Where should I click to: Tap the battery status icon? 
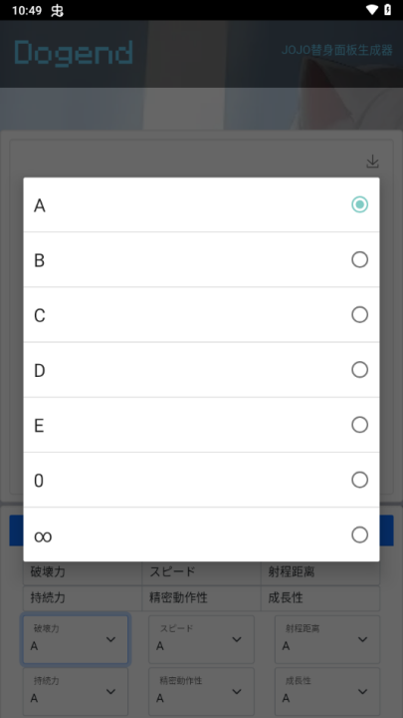click(x=387, y=10)
